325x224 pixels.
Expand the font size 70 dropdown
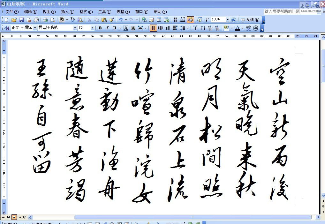pos(92,28)
